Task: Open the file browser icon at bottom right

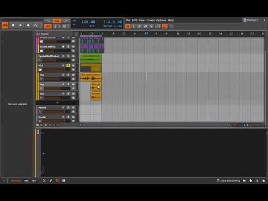Action: pyautogui.click(x=251, y=181)
